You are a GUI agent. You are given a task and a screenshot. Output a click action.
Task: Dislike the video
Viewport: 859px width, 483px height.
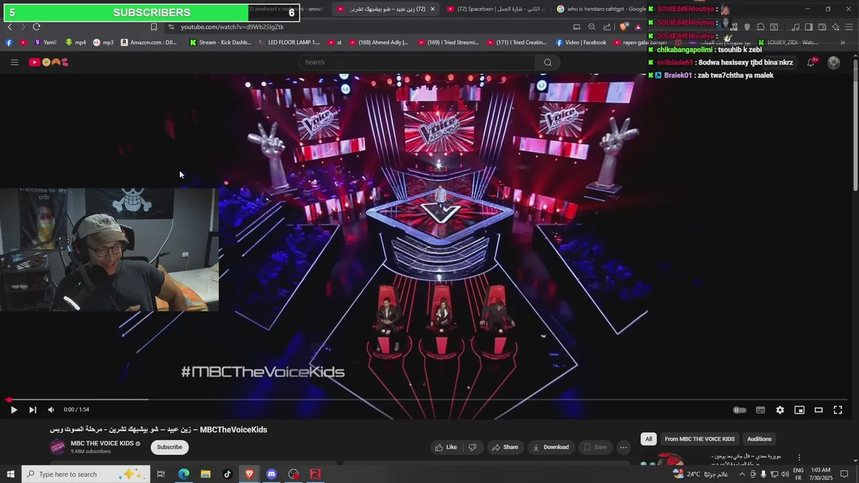pyautogui.click(x=472, y=447)
